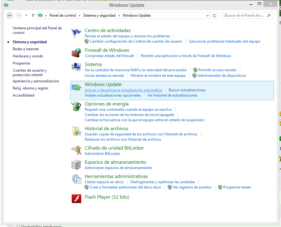Open Desfragmentar y optimizar las unidades
Image resolution: width=281 pixels, height=227 pixels.
point(163,182)
